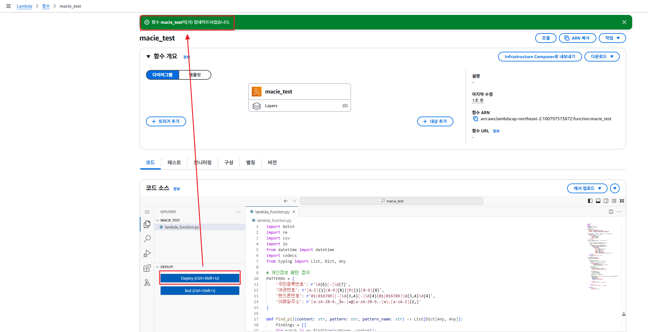This screenshot has height=332, width=648.
Task: Open the Explorer files icon in activity bar
Action: [147, 224]
